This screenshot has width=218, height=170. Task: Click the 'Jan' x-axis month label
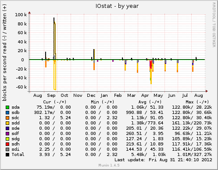[x=104, y=96]
